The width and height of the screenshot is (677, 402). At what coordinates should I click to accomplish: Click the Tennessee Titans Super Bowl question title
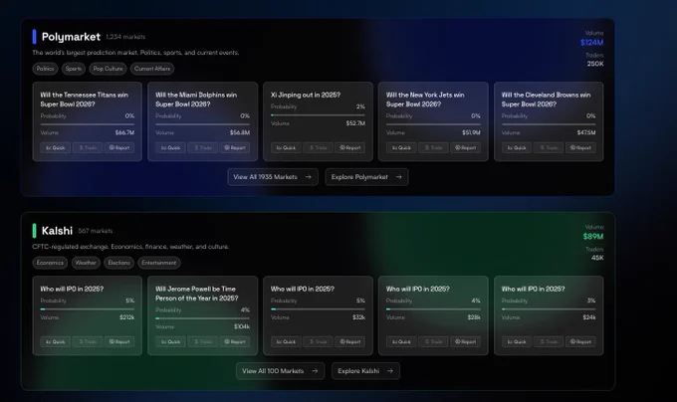click(x=85, y=100)
